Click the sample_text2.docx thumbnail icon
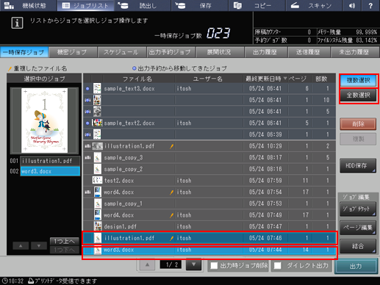This screenshot has width=380, height=285. pyautogui.click(x=97, y=123)
